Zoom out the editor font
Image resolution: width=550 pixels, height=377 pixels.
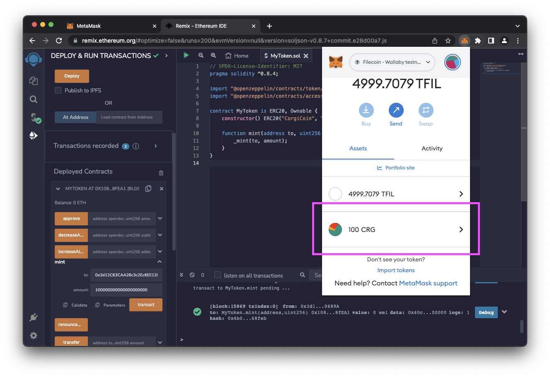tap(201, 55)
